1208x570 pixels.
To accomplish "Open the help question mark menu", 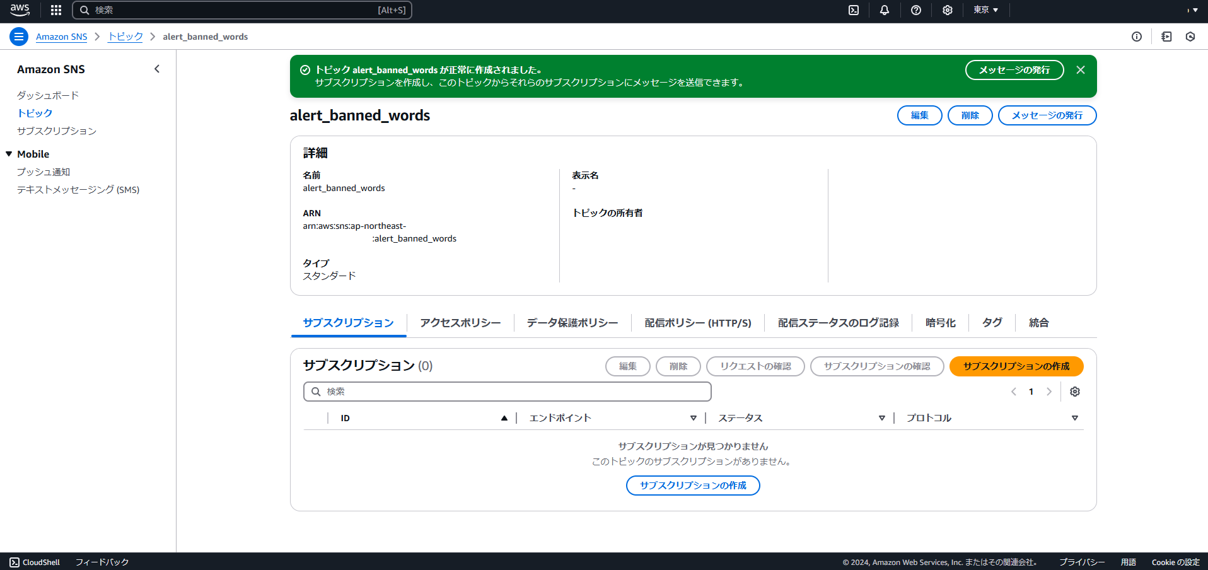I will 916,10.
